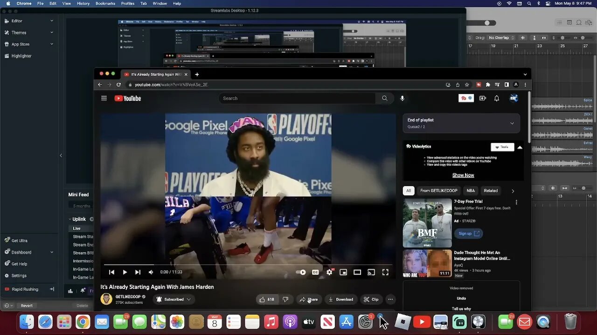
Task: Open Chrome three-dot menu
Action: pos(525,85)
